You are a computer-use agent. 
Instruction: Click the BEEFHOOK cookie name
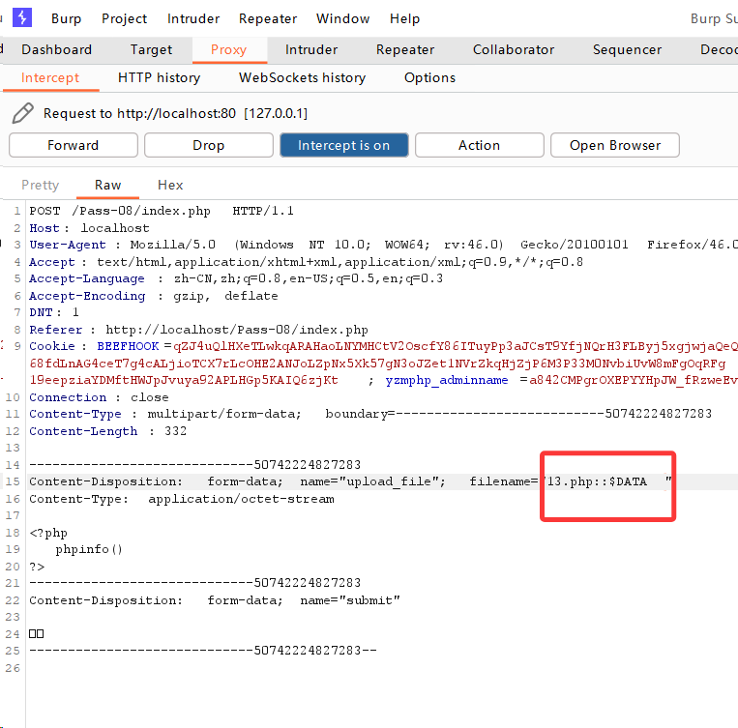point(128,346)
